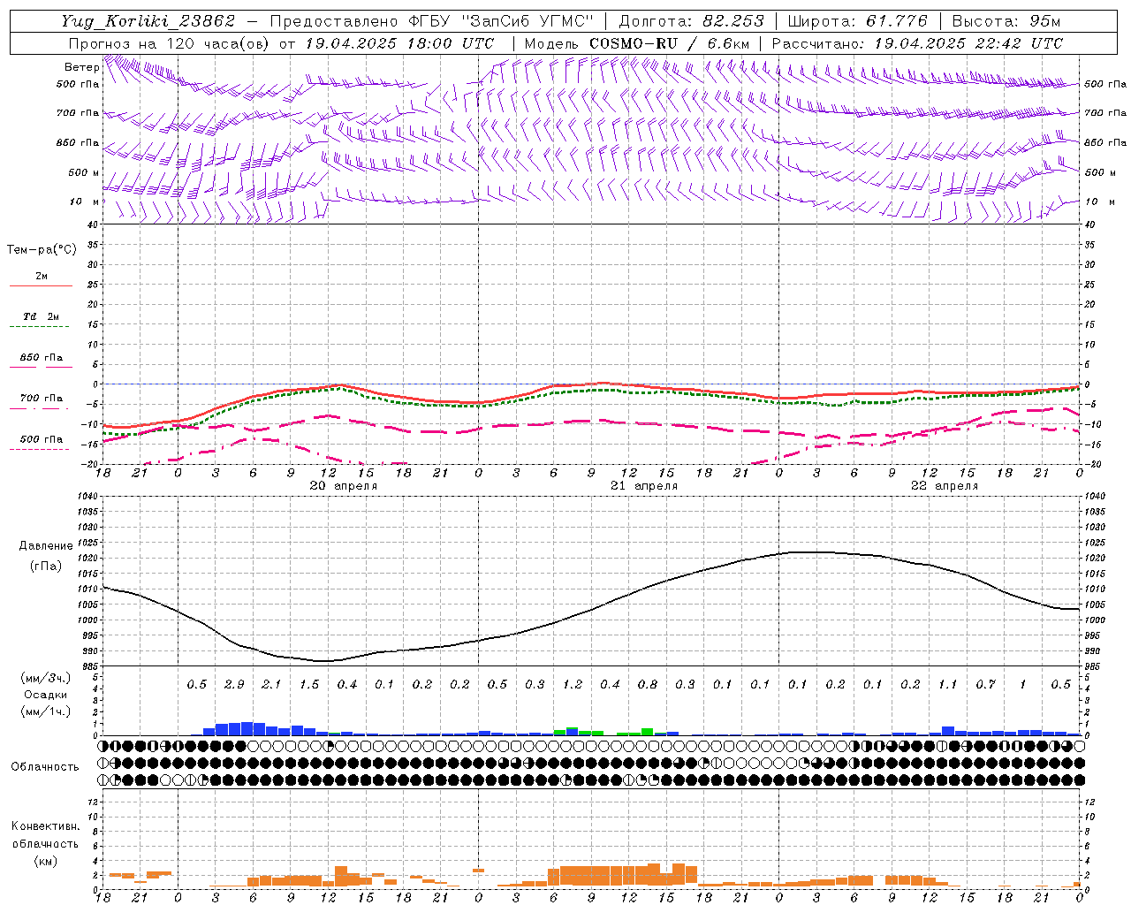Image resolution: width=1131 pixels, height=905 pixels.
Task: Click the (км) unit label of convective panel
Action: pos(45,861)
